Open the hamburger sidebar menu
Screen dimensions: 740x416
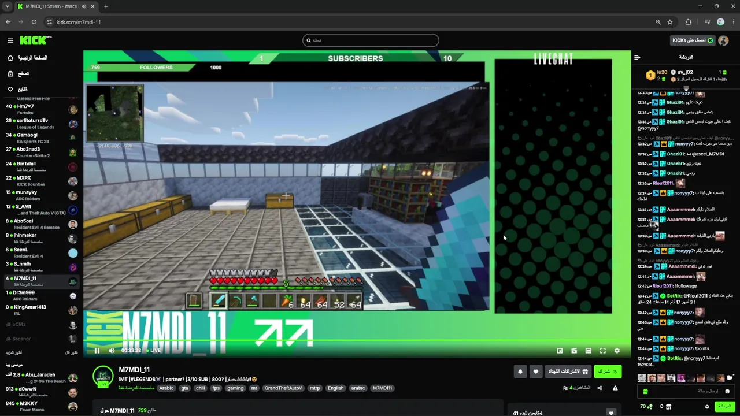coord(10,40)
